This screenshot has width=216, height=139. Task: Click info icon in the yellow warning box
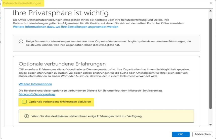pyautogui.click(x=26, y=116)
